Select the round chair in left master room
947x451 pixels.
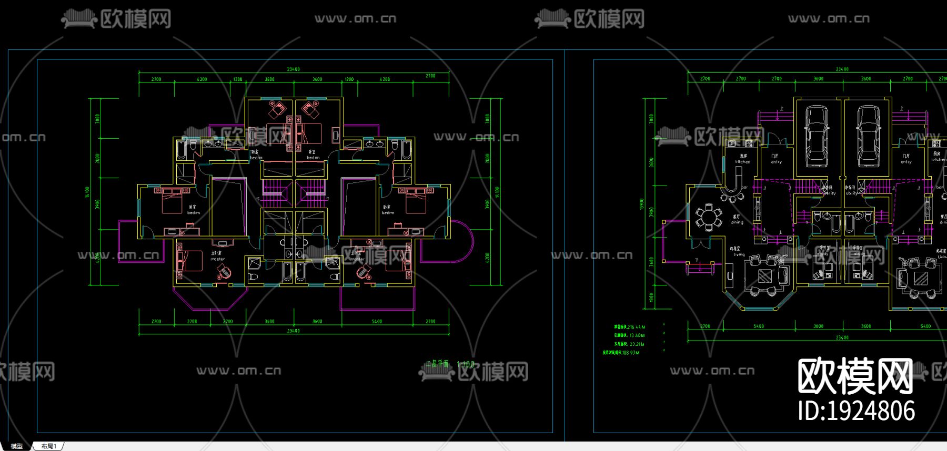(224, 271)
